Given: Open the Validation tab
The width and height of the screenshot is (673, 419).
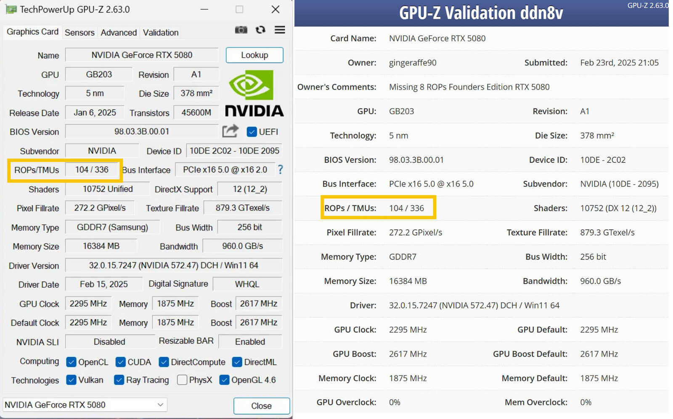Looking at the screenshot, I should pos(160,32).
